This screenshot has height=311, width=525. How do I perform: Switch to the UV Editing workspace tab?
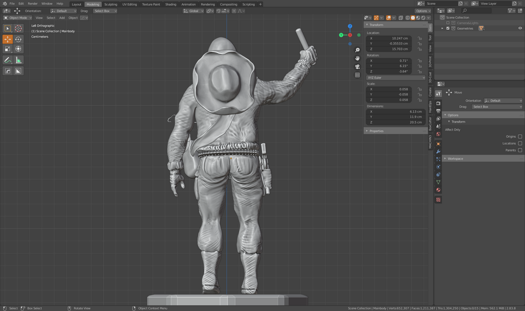click(x=130, y=4)
